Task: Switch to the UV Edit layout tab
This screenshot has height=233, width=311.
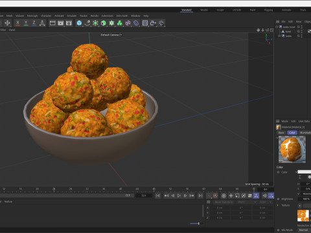Action: (236, 10)
